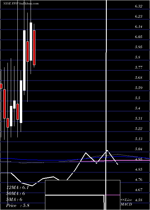Click the Live MACD label
Viewport: 150px width, 210px height.
click(x=126, y=202)
